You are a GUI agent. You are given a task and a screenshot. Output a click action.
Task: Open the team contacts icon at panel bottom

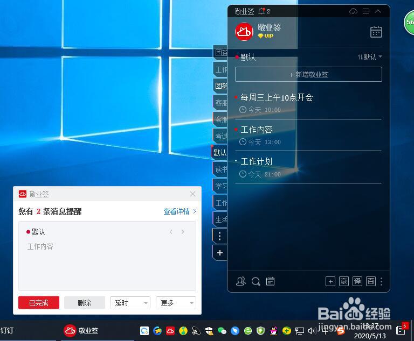(x=240, y=281)
